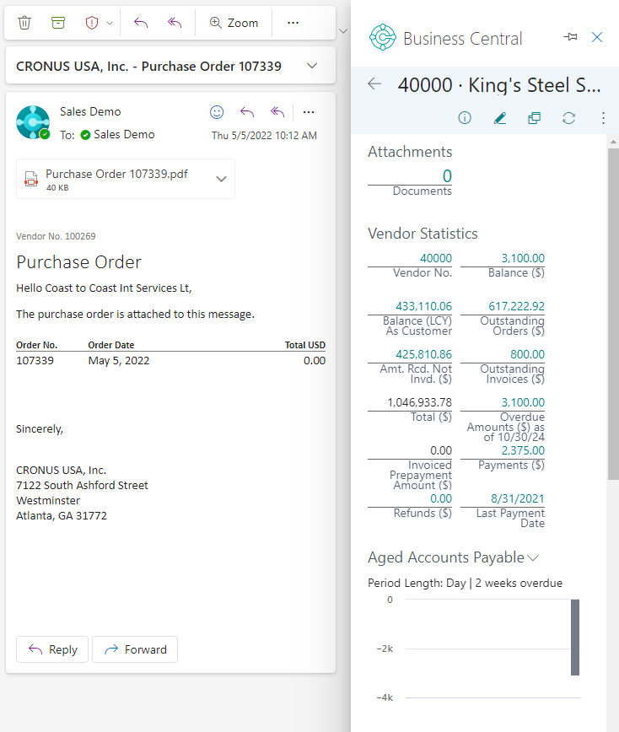This screenshot has width=619, height=732.
Task: Pin the Business Central pane
Action: point(570,37)
